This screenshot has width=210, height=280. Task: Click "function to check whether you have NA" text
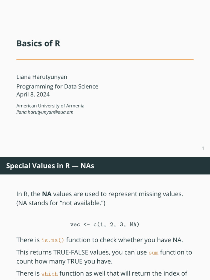pos(124,240)
